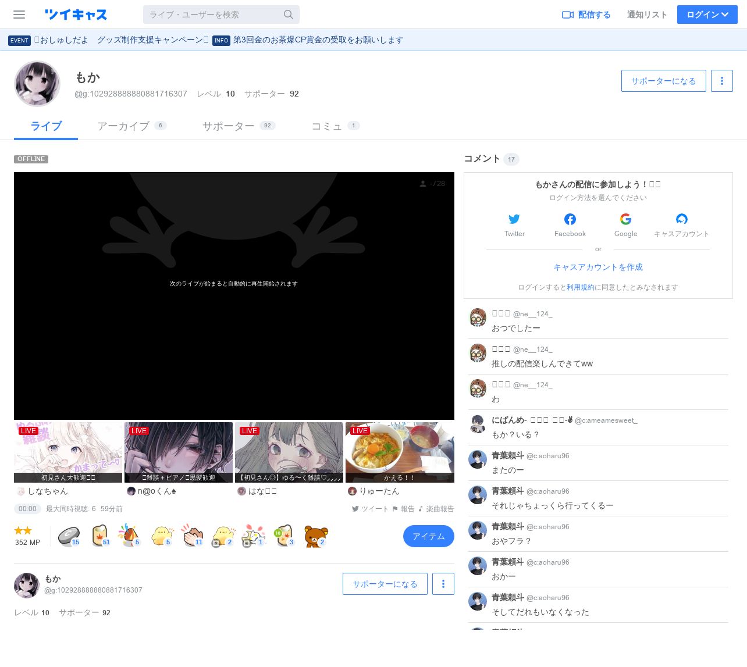
Task: Choose the Google login icon
Action: click(625, 219)
